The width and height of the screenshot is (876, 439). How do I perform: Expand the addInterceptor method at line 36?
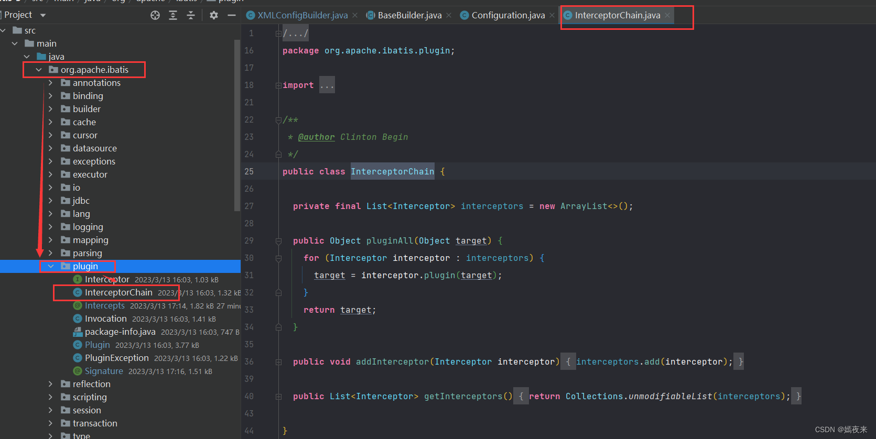[278, 362]
